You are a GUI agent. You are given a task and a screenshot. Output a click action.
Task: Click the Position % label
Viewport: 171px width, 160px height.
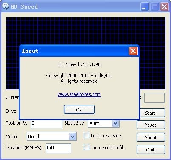(17, 123)
